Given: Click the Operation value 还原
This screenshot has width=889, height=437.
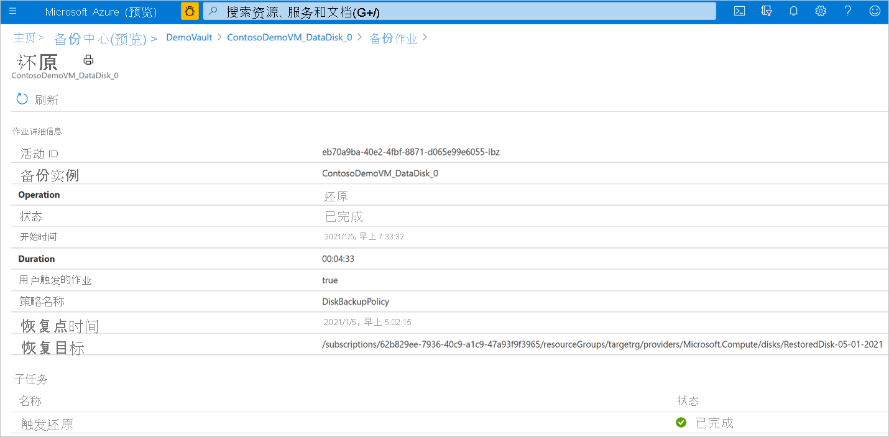Looking at the screenshot, I should click(x=336, y=196).
